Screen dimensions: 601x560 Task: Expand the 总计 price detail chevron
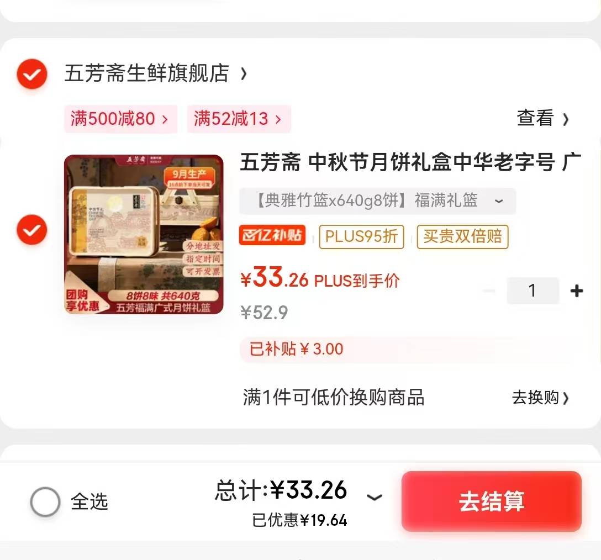(375, 497)
